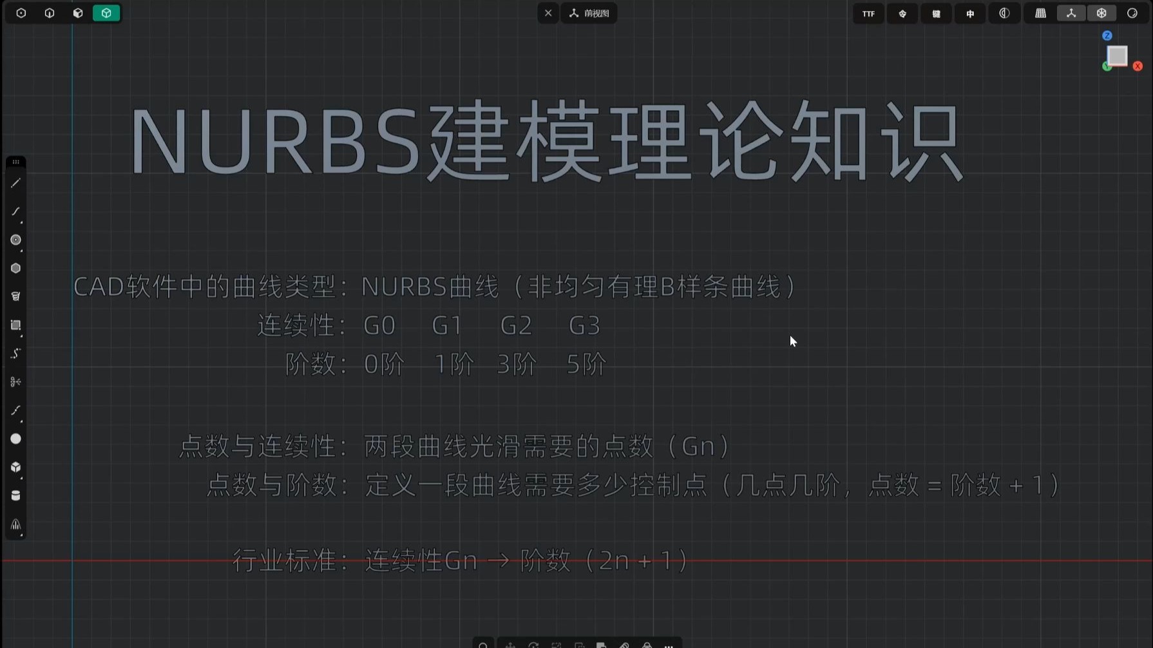Click the toolbar drag handle dots

pos(15,162)
